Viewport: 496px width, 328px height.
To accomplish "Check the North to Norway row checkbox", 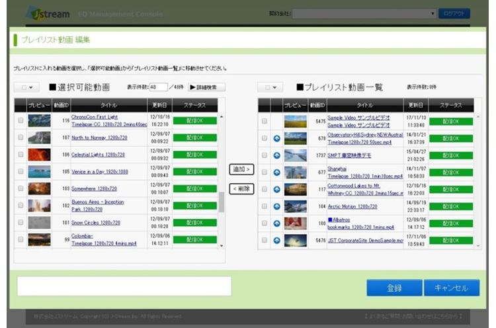I will pos(21,138).
